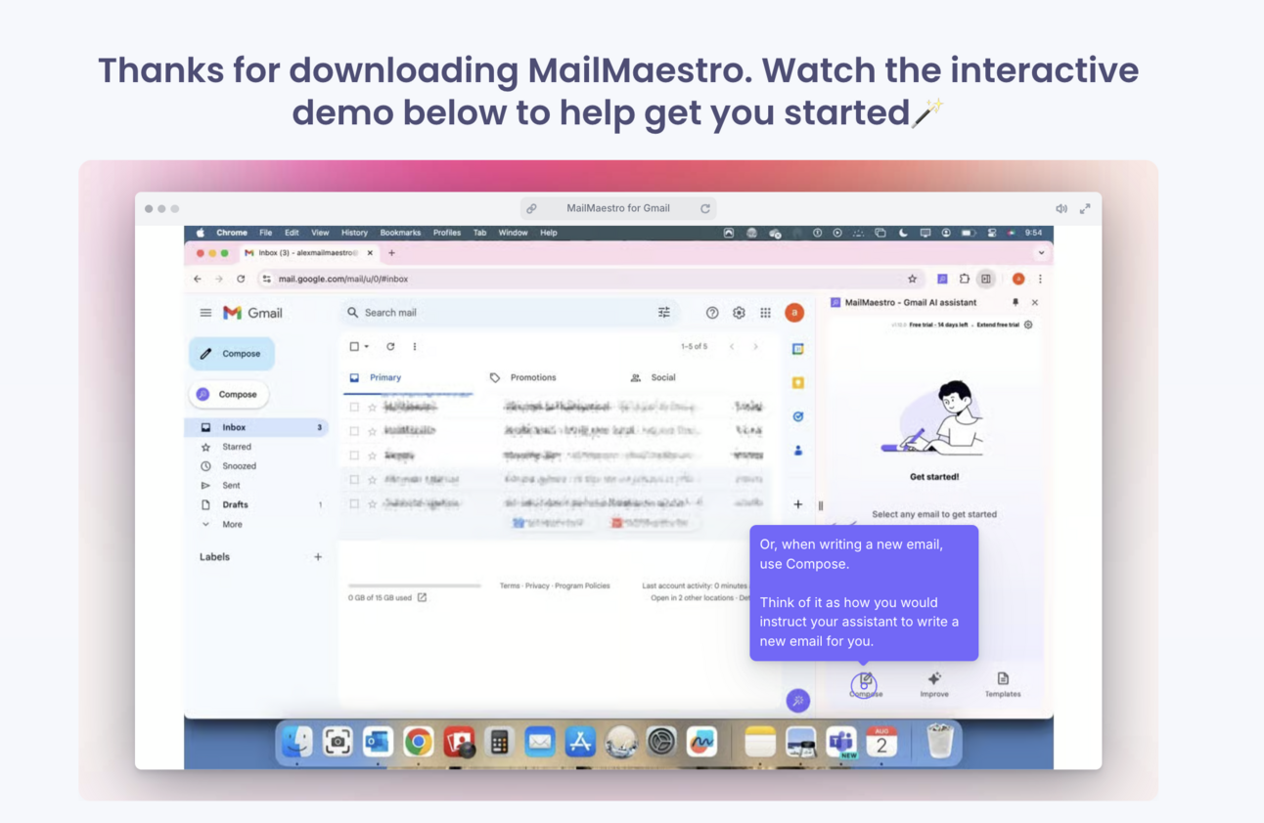Open the Google apps grid
Viewport: 1264px width, 823px height.
coord(766,313)
